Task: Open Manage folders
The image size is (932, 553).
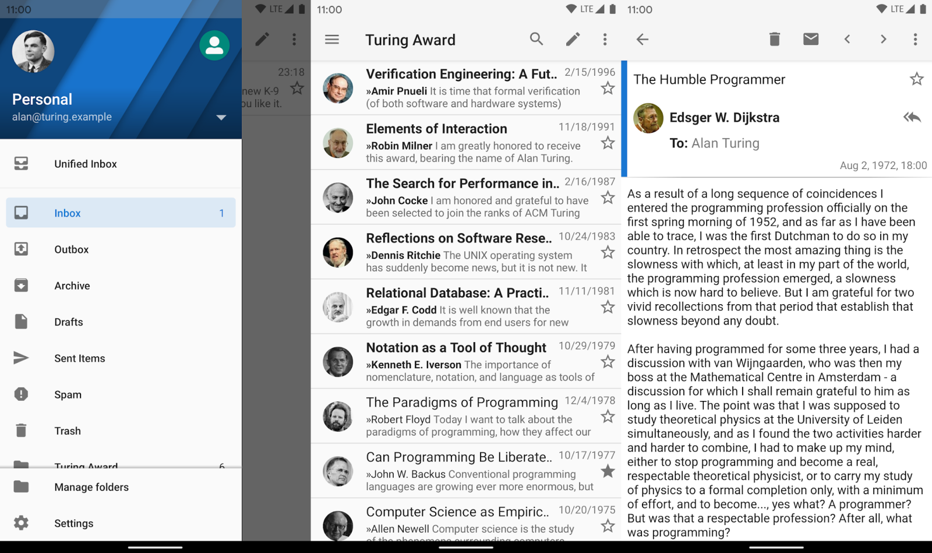Action: (91, 487)
